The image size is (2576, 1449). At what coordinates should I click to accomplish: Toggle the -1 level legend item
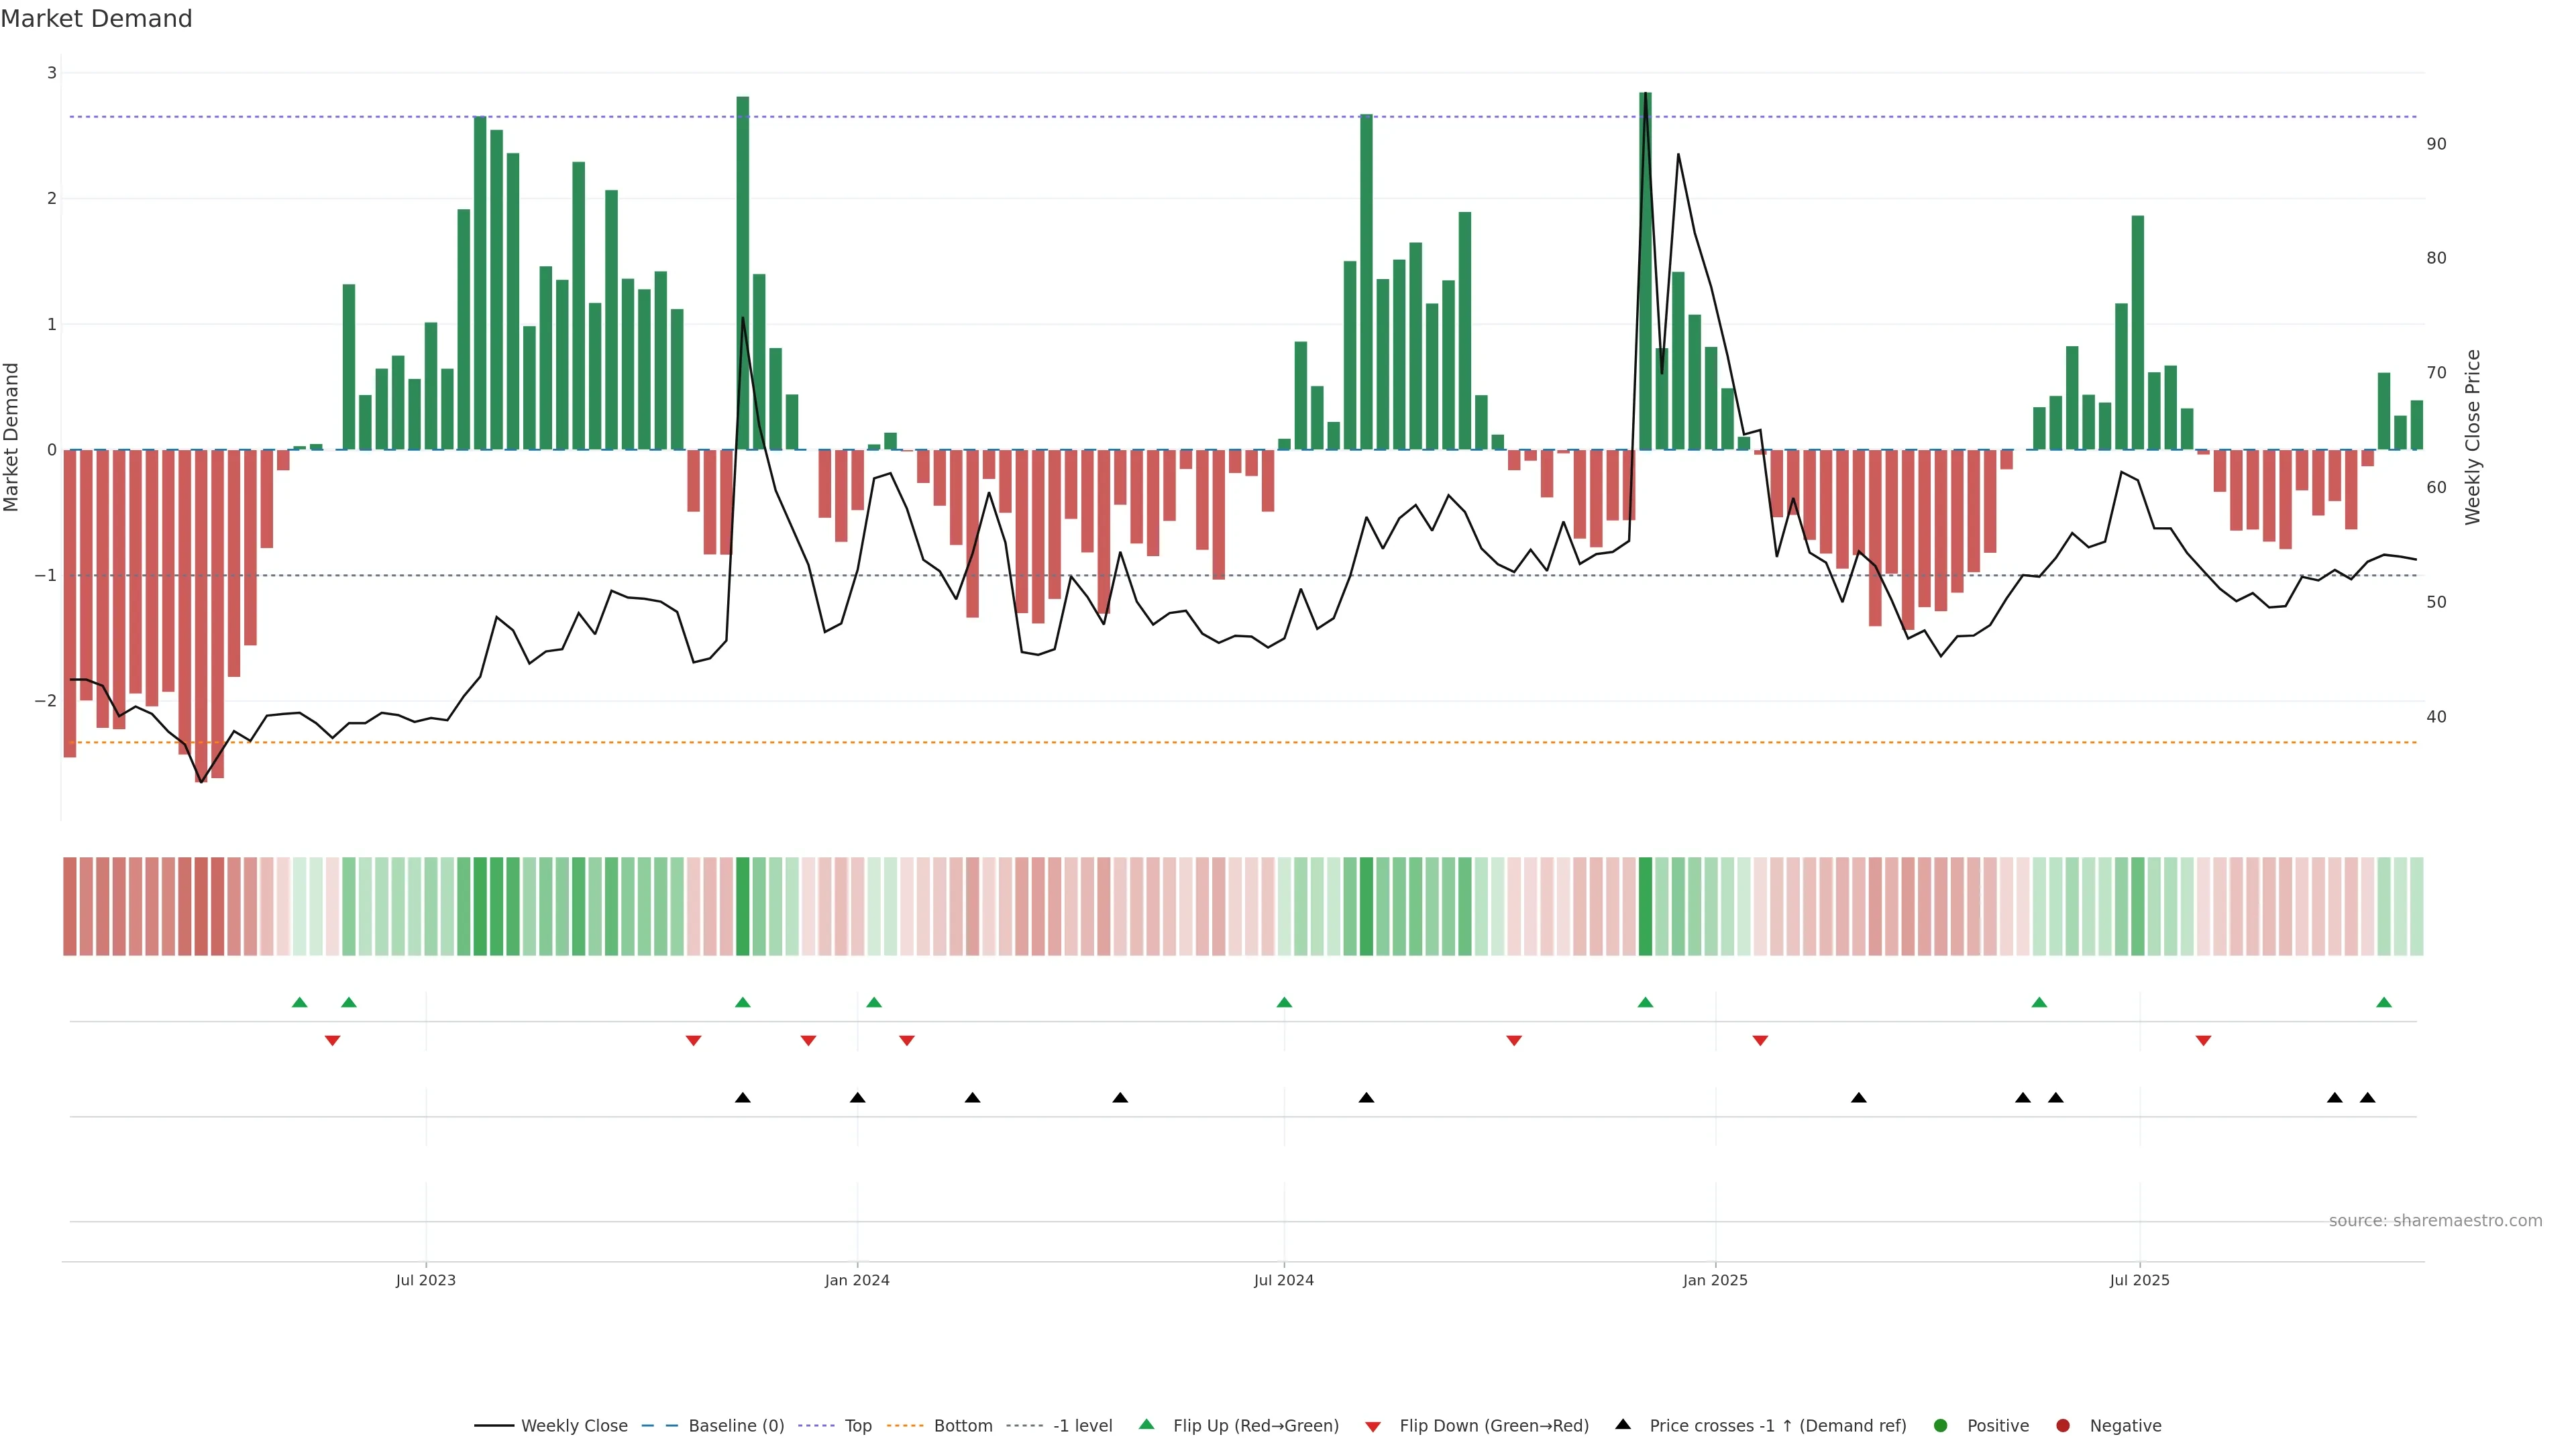point(1082,1426)
